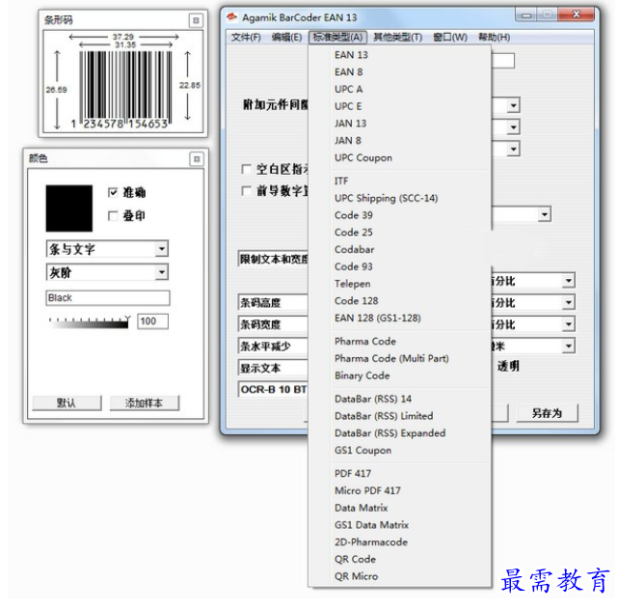Choose EAN 8 barcode type
This screenshot has width=618, height=611.
coord(400,71)
